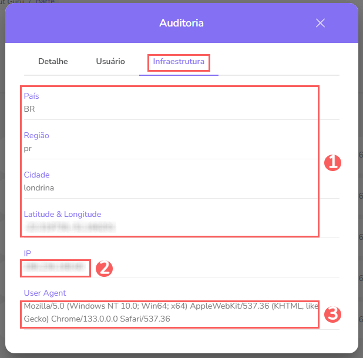Click the red number 1 marker
The image size is (363, 358).
333,163
